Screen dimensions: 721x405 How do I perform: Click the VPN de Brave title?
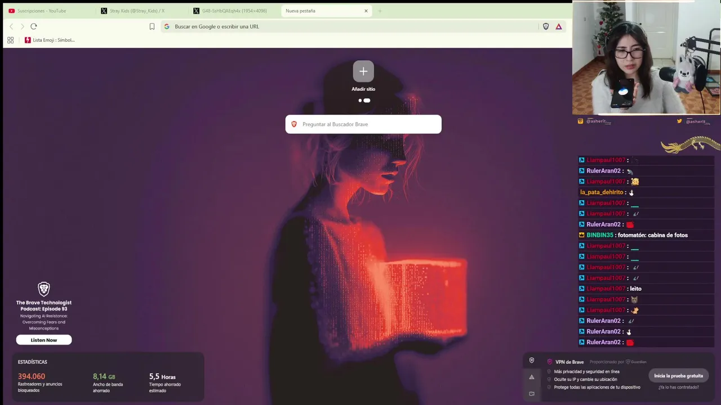569,362
